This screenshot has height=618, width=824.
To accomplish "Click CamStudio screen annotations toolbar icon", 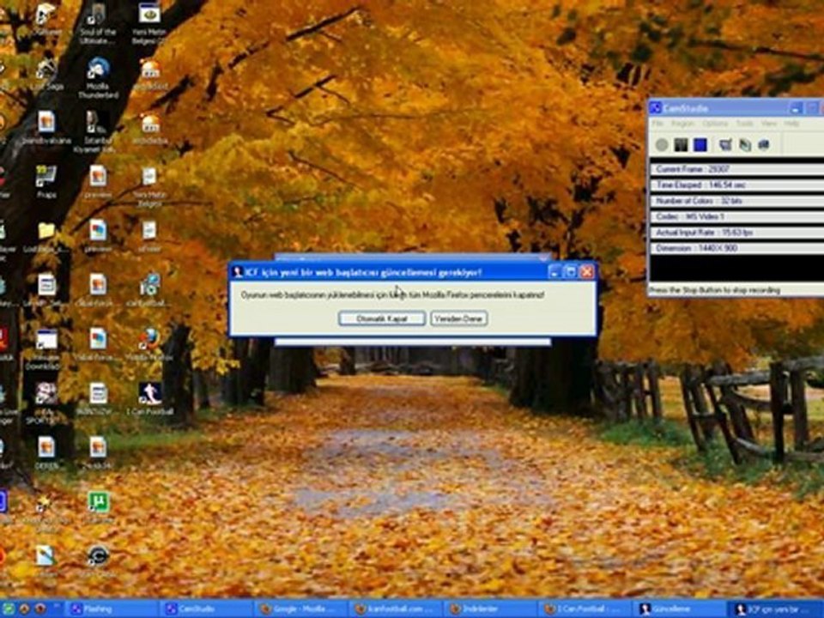I will pos(764,144).
